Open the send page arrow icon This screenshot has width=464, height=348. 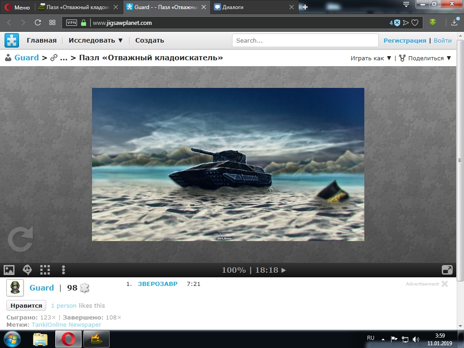[x=406, y=23]
